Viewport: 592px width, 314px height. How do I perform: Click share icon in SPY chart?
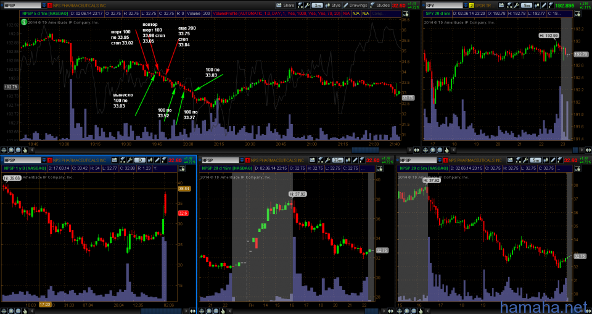coord(501,6)
